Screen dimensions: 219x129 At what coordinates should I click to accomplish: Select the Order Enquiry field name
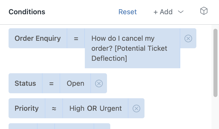click(x=38, y=38)
